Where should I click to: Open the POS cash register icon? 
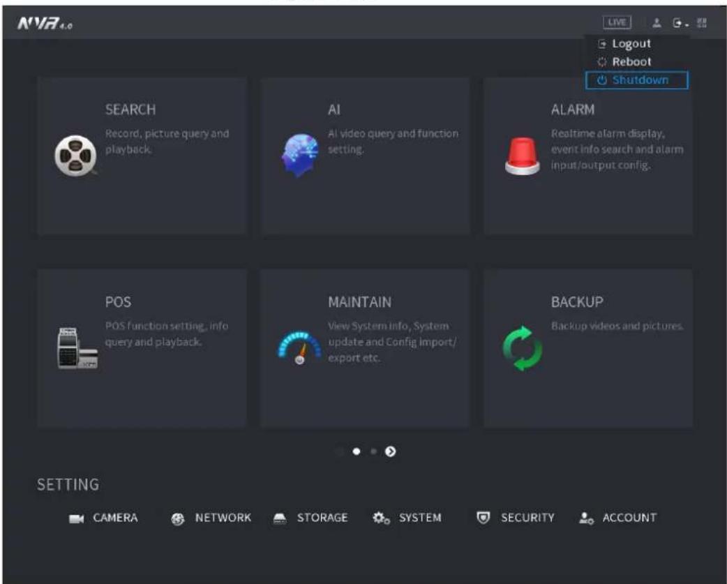[x=77, y=348]
